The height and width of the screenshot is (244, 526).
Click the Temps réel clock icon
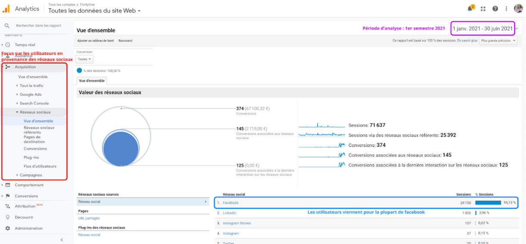pos(8,45)
